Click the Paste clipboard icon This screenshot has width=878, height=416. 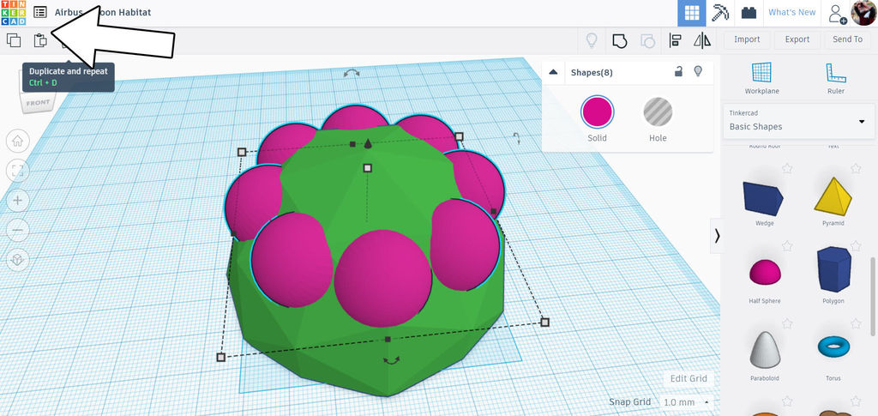click(39, 40)
